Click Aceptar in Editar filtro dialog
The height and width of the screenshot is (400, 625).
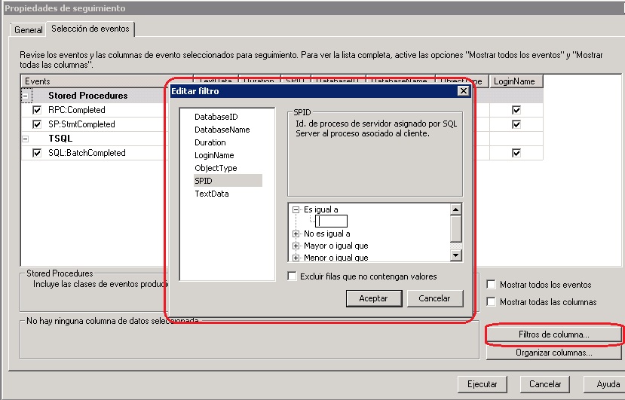click(x=374, y=298)
